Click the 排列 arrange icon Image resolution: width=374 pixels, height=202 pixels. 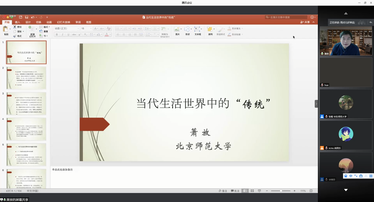[210, 29]
